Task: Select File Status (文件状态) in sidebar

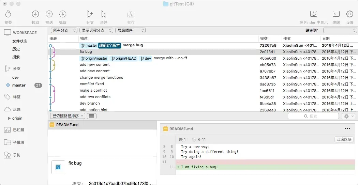Action: pos(20,41)
